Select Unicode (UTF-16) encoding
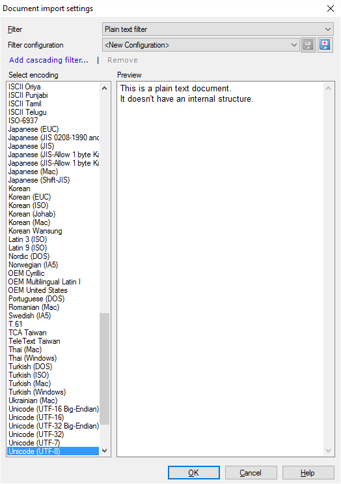341x484 pixels. (x=53, y=417)
